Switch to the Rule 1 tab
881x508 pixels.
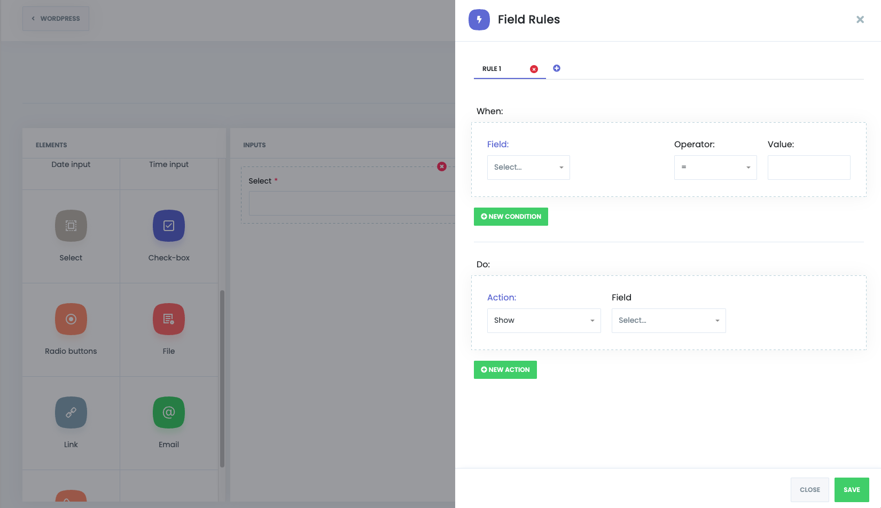pos(492,69)
